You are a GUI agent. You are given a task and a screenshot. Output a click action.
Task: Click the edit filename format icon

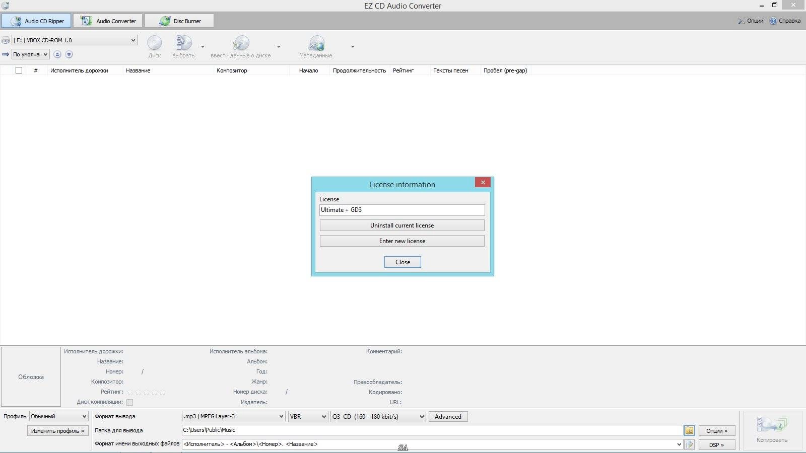point(689,444)
